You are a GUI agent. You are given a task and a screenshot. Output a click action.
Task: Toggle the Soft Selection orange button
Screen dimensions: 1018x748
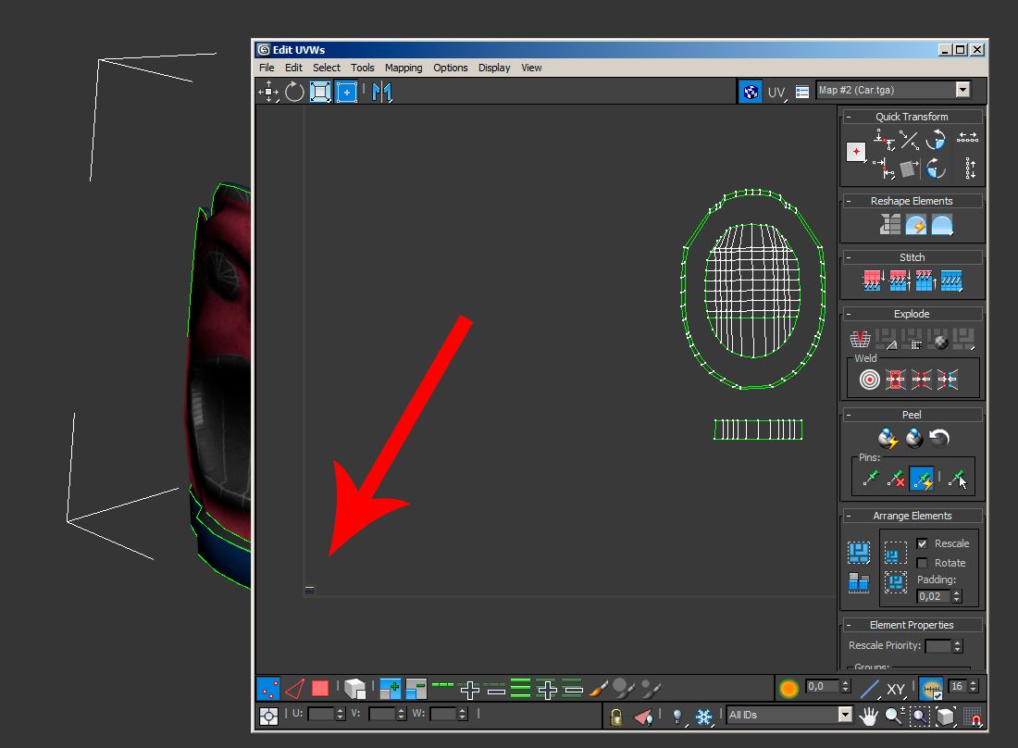[x=788, y=688]
